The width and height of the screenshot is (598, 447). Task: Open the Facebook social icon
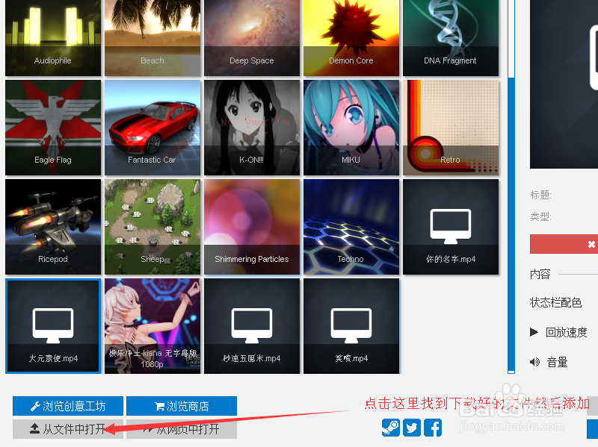[x=433, y=428]
